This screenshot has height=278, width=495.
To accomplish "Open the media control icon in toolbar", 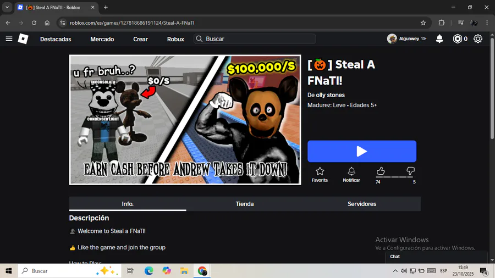I will 461,23.
